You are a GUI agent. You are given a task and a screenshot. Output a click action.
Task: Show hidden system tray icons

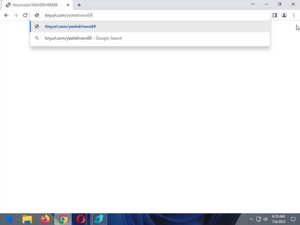pos(251,219)
